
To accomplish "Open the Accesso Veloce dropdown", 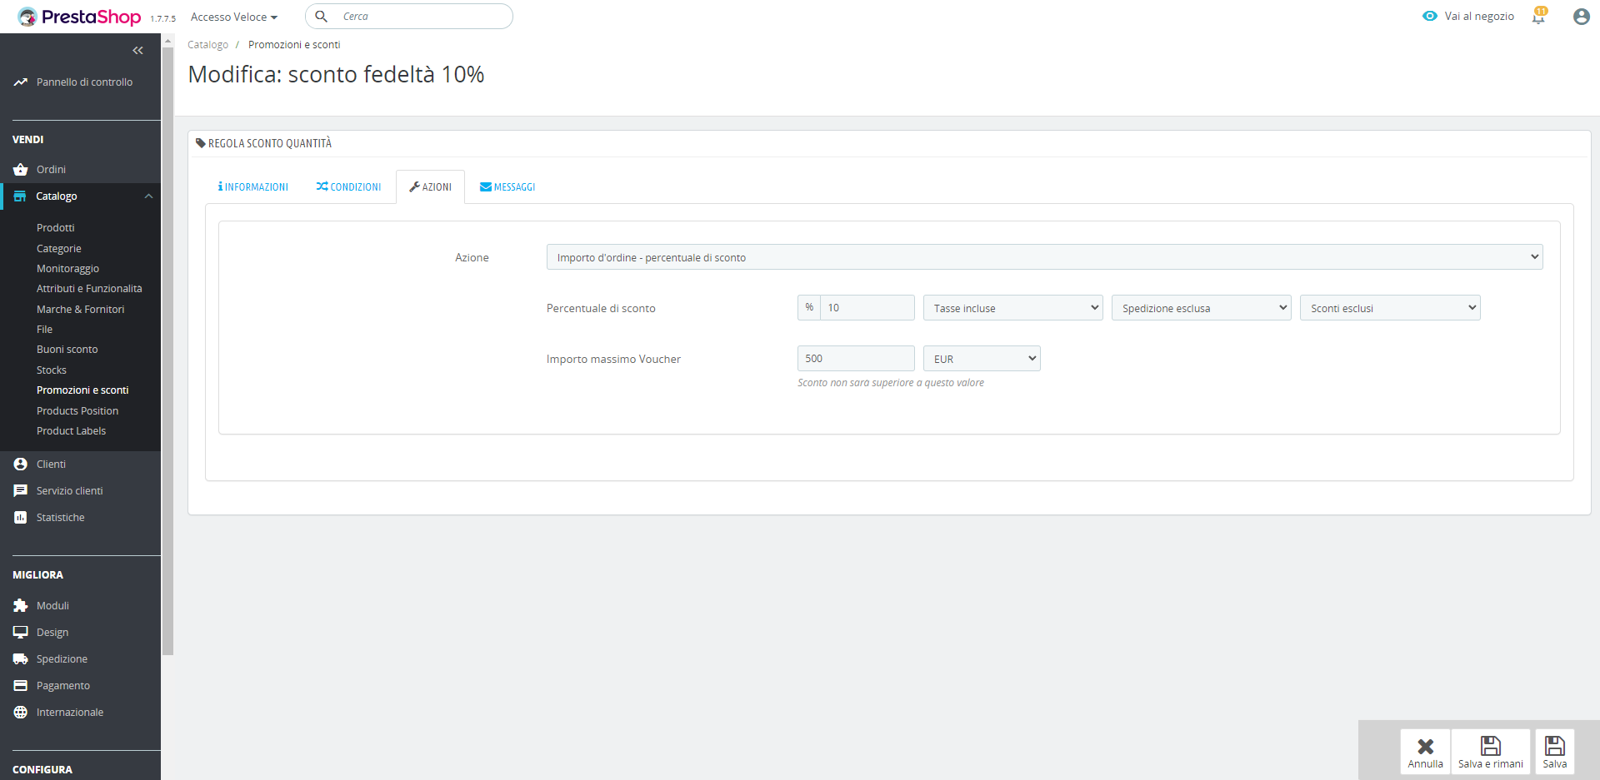I will tap(234, 17).
